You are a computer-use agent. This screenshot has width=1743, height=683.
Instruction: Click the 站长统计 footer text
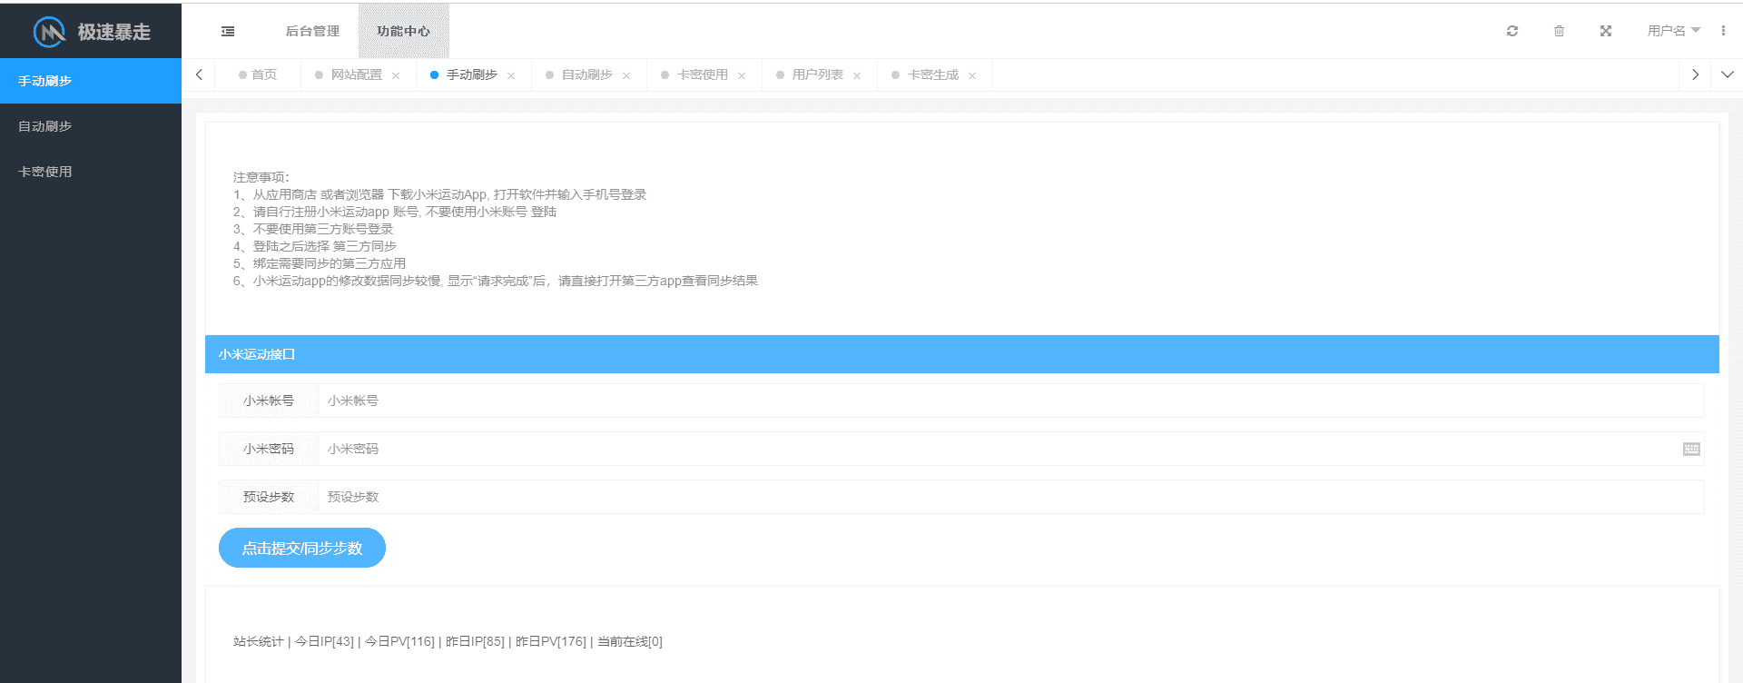click(258, 641)
